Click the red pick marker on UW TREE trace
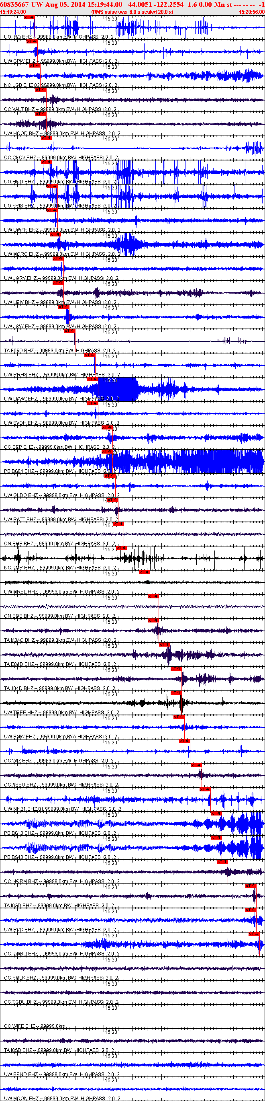265x1101 pixels. [x=176, y=692]
